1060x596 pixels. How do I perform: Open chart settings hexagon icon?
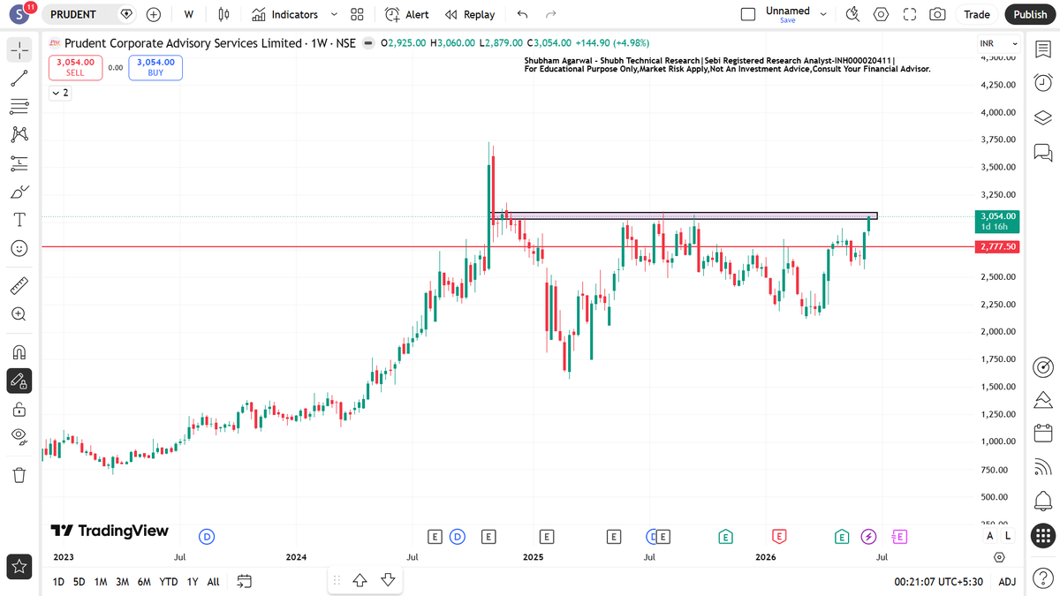click(x=881, y=14)
